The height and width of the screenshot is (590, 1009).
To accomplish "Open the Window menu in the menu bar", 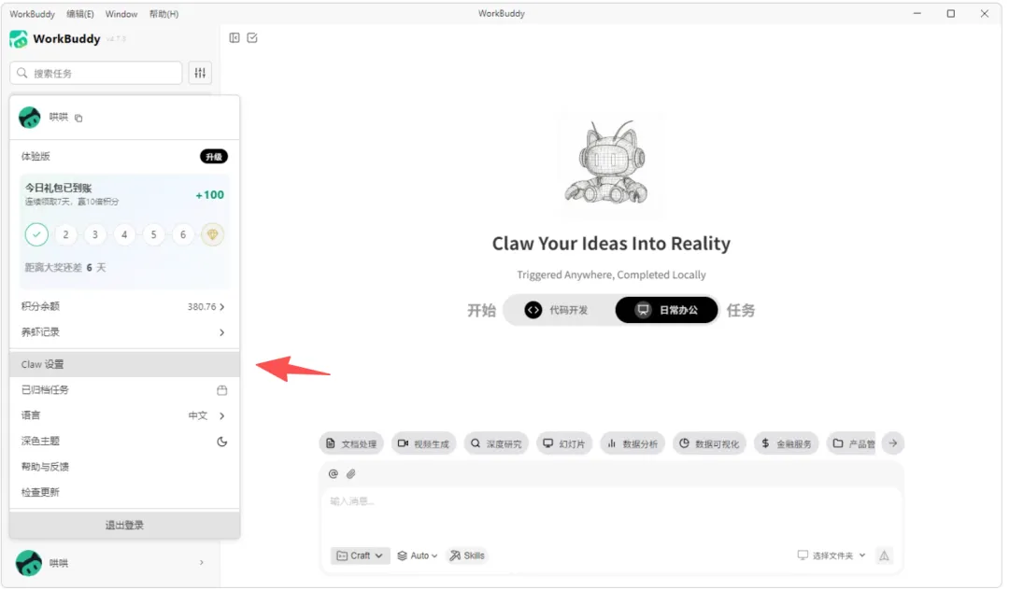I will coord(121,14).
